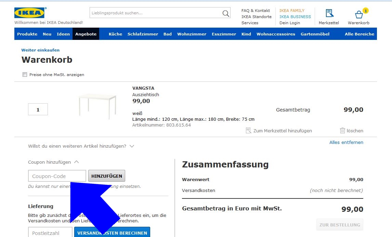This screenshot has width=392, height=237.
Task: Select the Angebote tab
Action: tap(86, 34)
